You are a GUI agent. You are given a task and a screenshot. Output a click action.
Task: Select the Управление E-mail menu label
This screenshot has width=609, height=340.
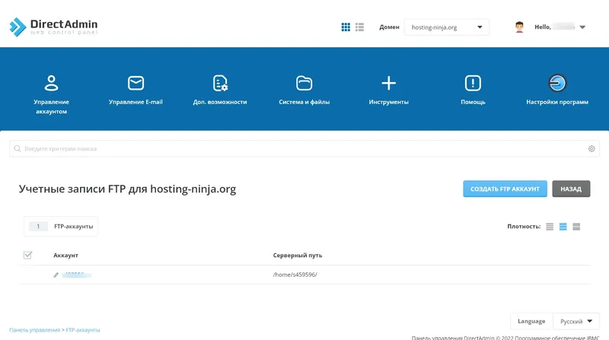[x=136, y=102]
